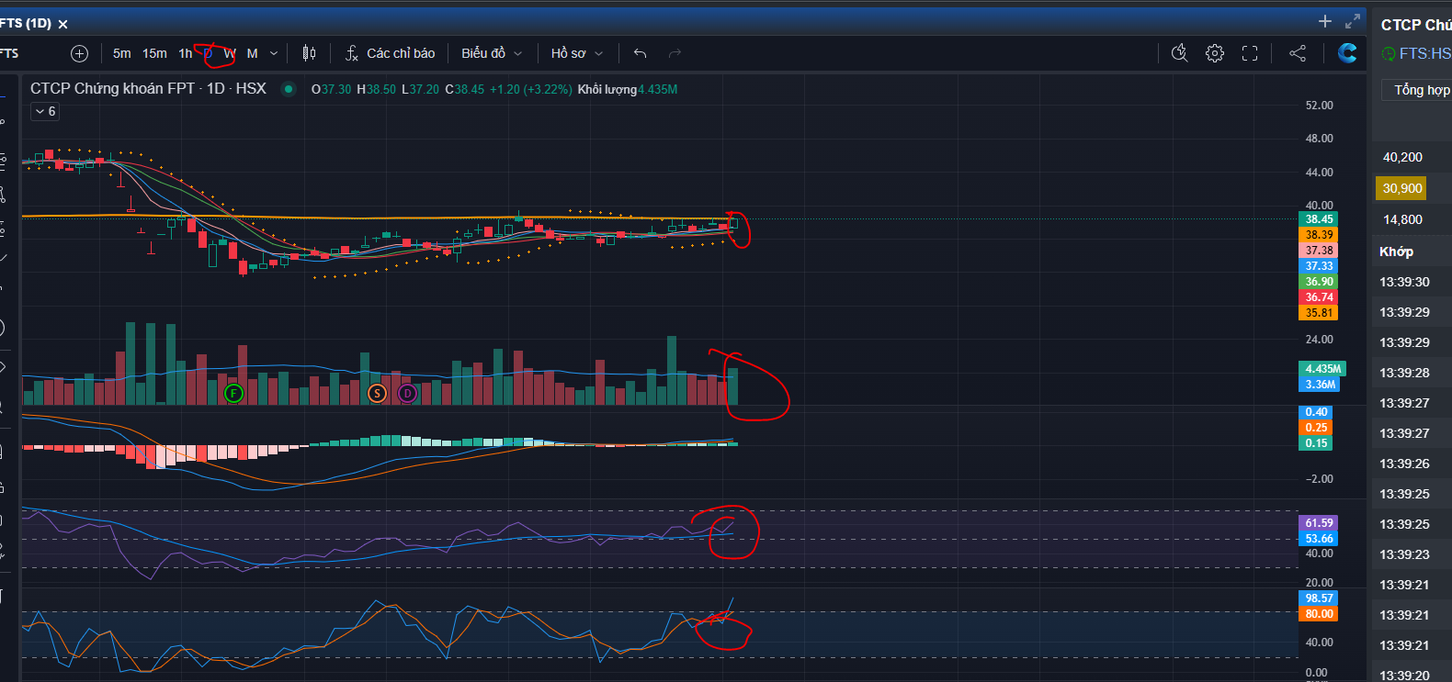Click the green F event marker

click(x=233, y=394)
